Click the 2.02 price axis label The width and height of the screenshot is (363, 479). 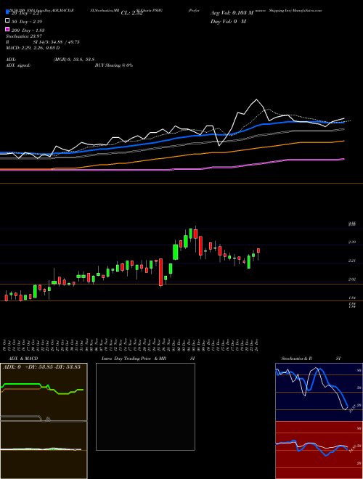tap(352, 279)
